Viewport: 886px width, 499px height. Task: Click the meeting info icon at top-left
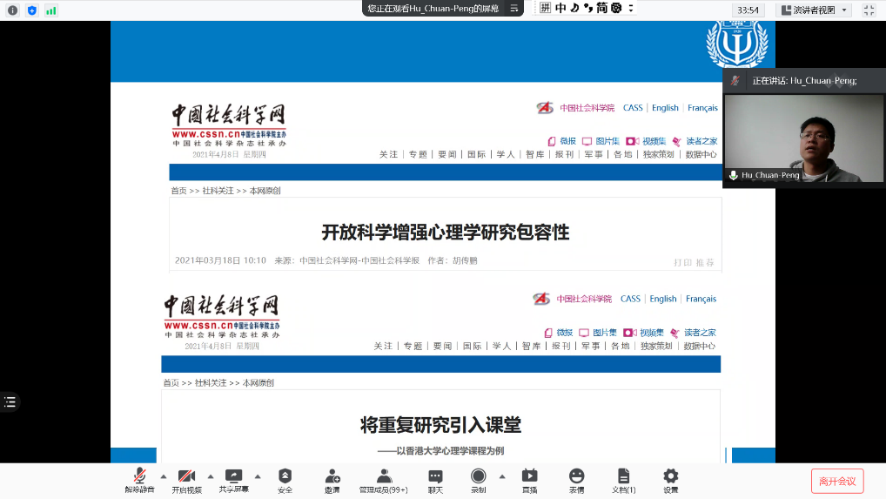coord(12,10)
